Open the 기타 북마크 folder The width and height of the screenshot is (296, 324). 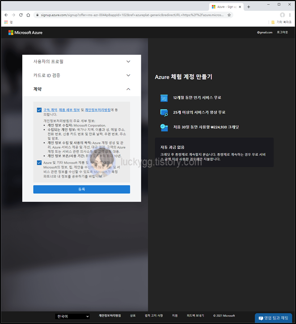point(281,22)
